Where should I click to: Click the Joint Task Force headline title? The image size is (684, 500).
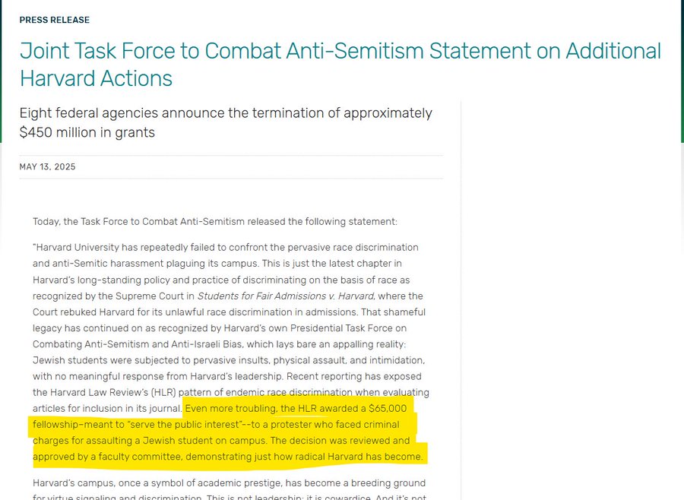(x=340, y=65)
